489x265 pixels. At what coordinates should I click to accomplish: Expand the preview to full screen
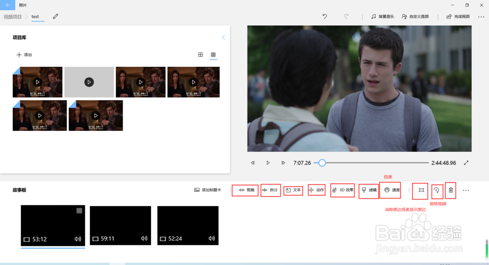click(466, 163)
